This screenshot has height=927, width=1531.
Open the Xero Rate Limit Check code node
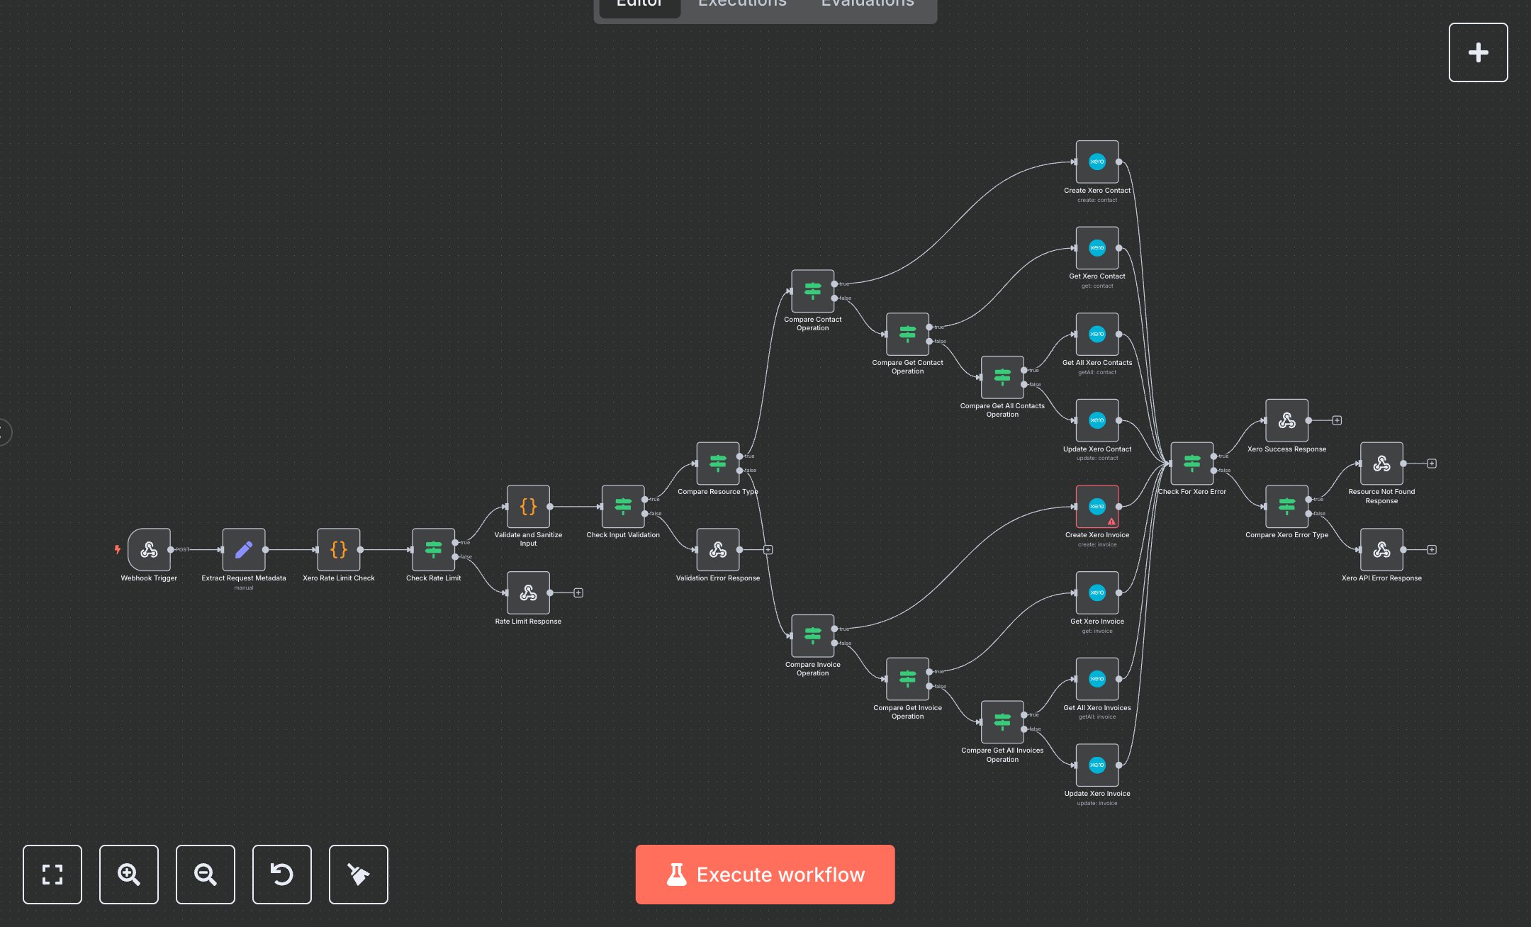pos(339,549)
